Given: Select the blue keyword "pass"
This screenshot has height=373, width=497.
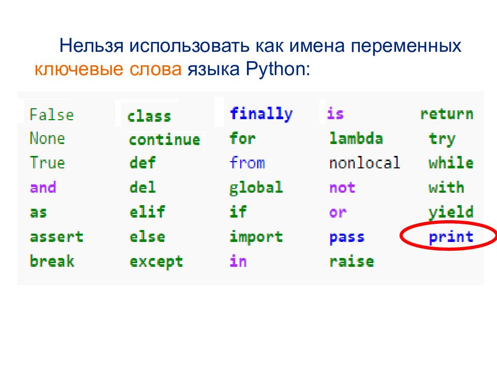Looking at the screenshot, I should coord(347,238).
